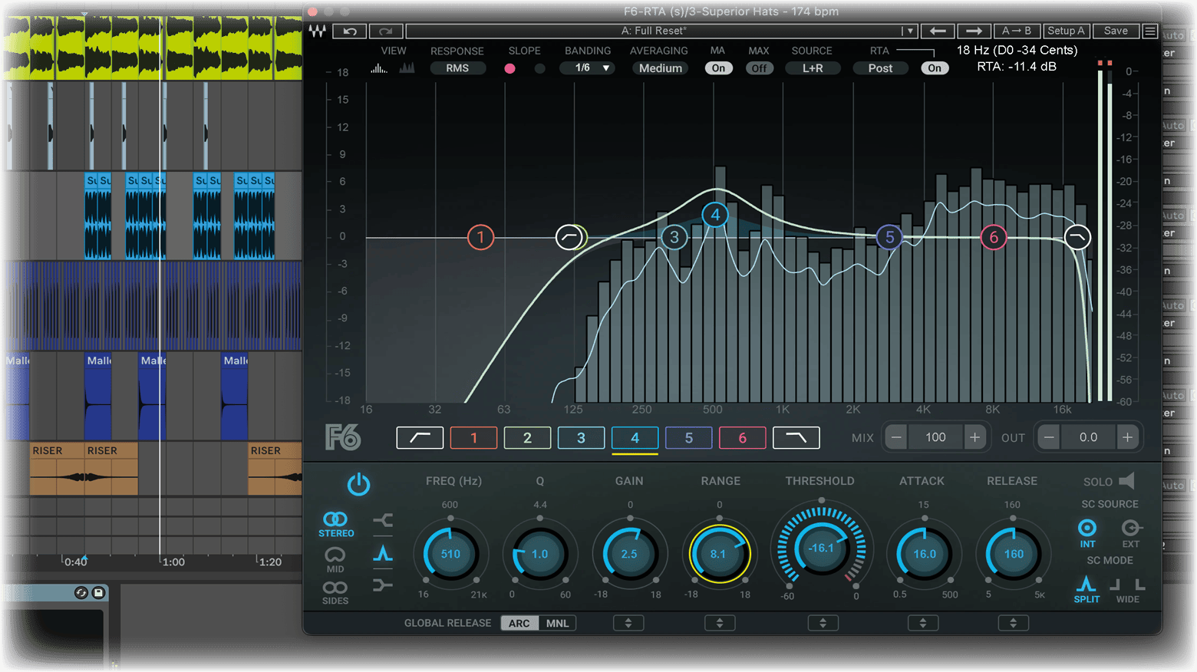Increase the Out level with plus
The height and width of the screenshot is (672, 1197).
click(x=1127, y=437)
